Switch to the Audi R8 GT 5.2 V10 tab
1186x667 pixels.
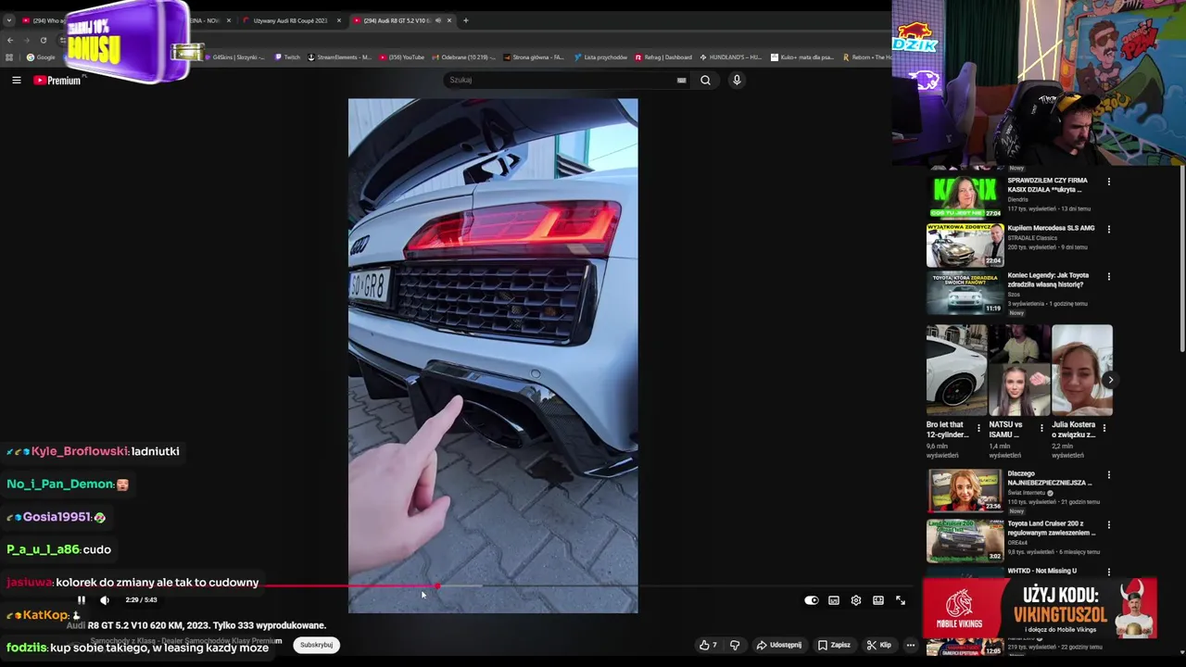(x=401, y=20)
